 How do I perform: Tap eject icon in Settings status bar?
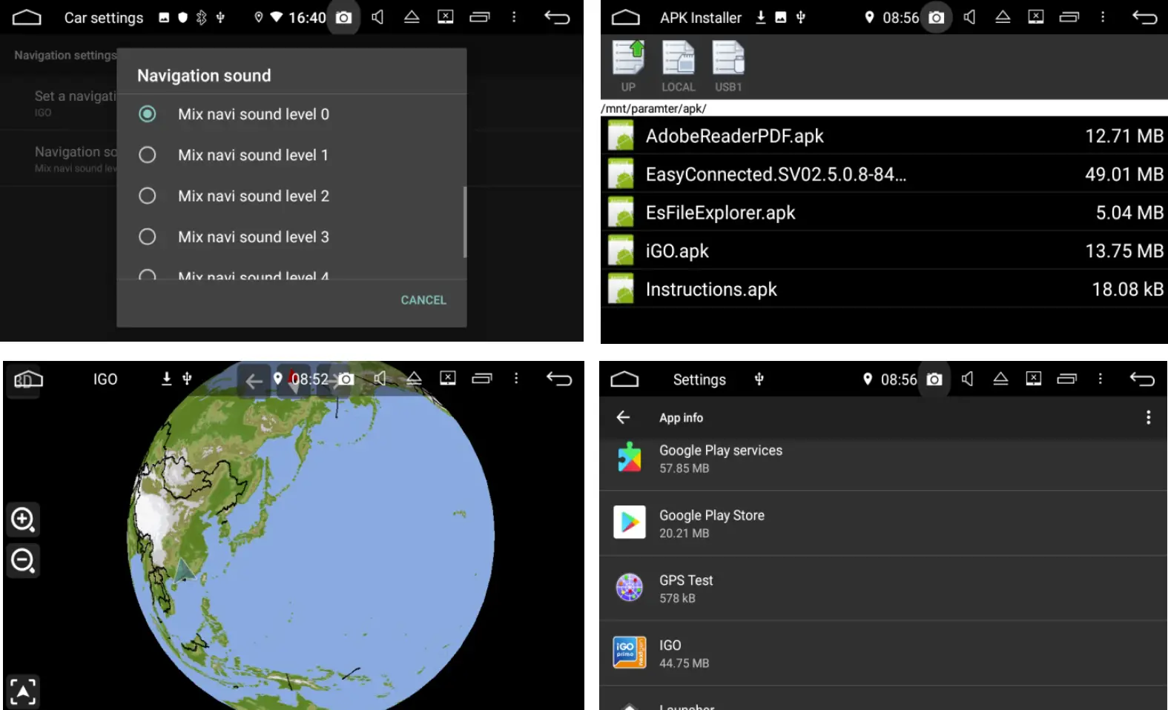(x=1000, y=379)
